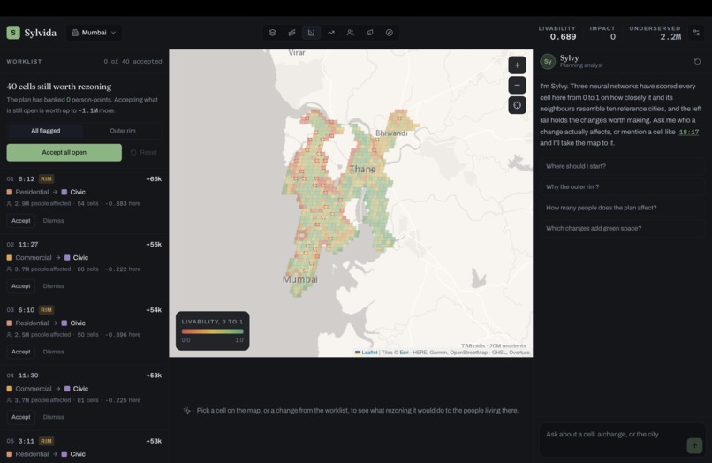Ask 'Which changes add green space?'

(x=622, y=228)
